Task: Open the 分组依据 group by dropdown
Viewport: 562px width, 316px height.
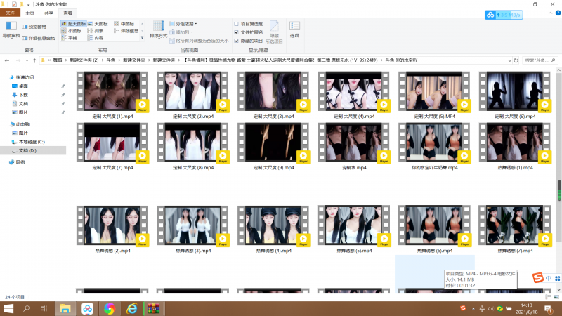Action: [187, 23]
